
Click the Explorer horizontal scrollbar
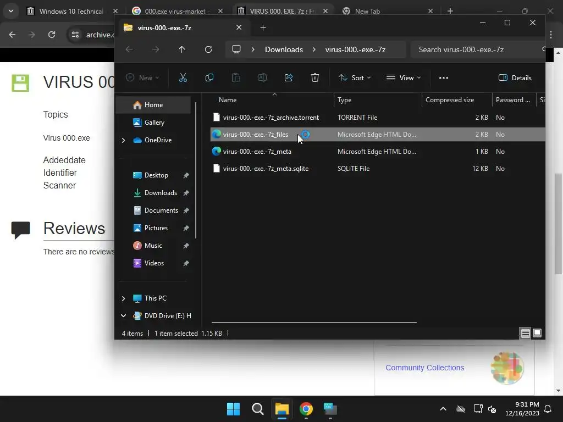coord(314,322)
